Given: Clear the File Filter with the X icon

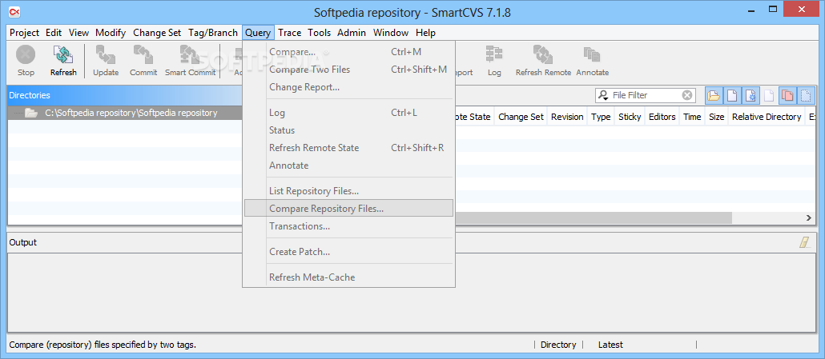Looking at the screenshot, I should pyautogui.click(x=687, y=95).
